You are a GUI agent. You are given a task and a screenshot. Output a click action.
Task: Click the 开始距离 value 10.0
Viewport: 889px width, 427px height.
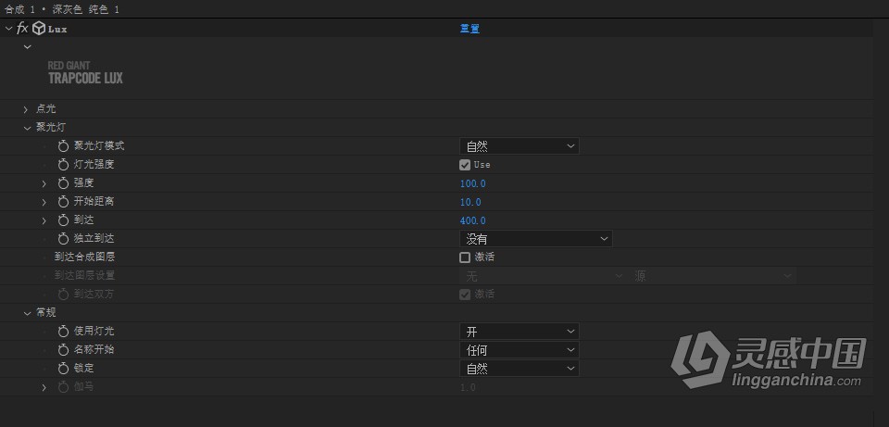click(x=470, y=203)
